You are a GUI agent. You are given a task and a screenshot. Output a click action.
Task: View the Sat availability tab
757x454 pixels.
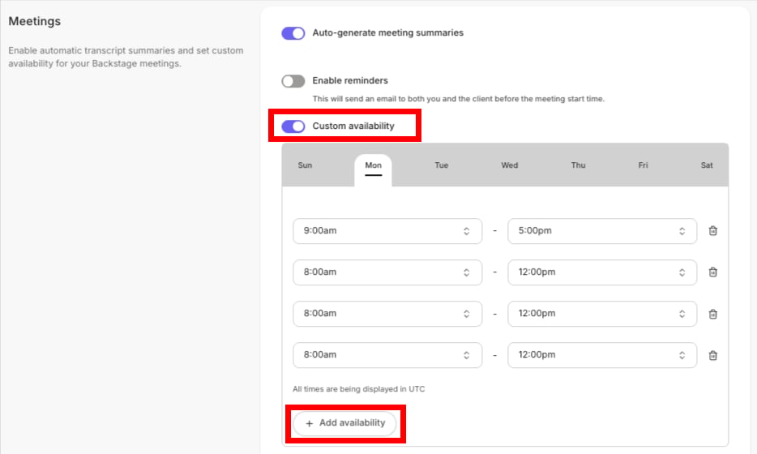[x=707, y=165]
